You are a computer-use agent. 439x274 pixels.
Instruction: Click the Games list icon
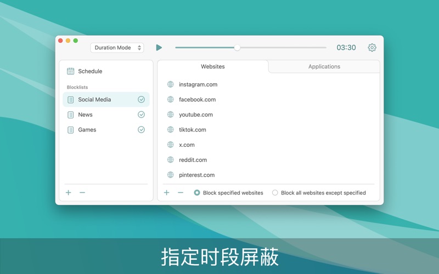(x=71, y=130)
